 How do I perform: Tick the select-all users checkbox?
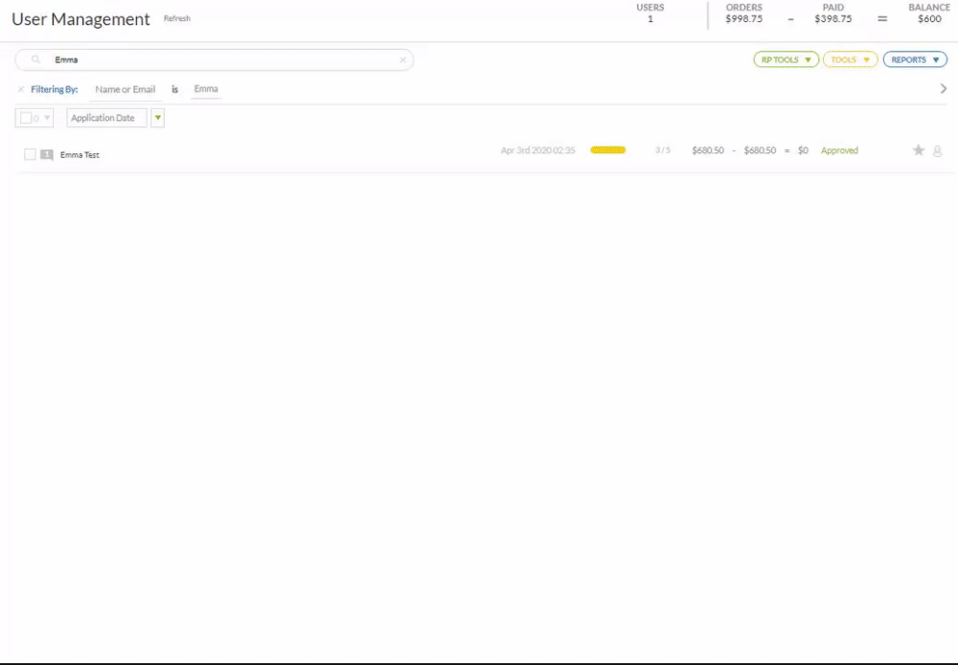(26, 118)
